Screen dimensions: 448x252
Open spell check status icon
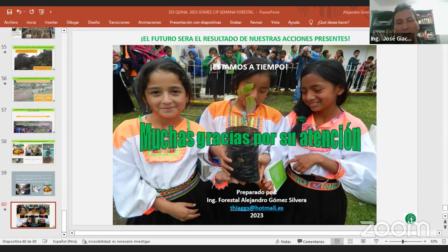pos(45,241)
